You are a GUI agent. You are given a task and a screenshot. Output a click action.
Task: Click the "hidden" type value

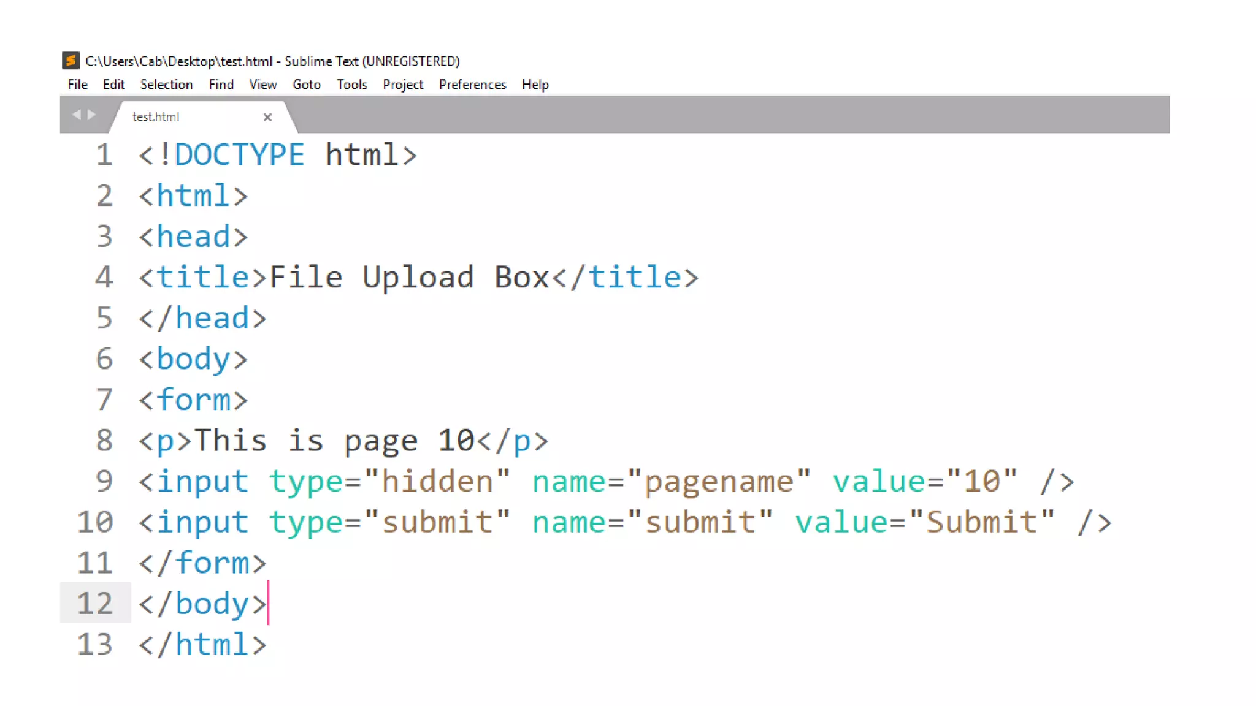437,481
